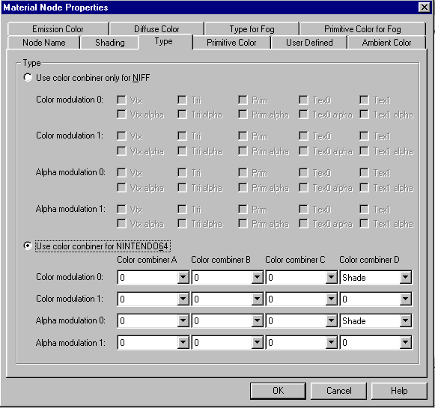
Task: Click the Cancel button
Action: [x=338, y=391]
